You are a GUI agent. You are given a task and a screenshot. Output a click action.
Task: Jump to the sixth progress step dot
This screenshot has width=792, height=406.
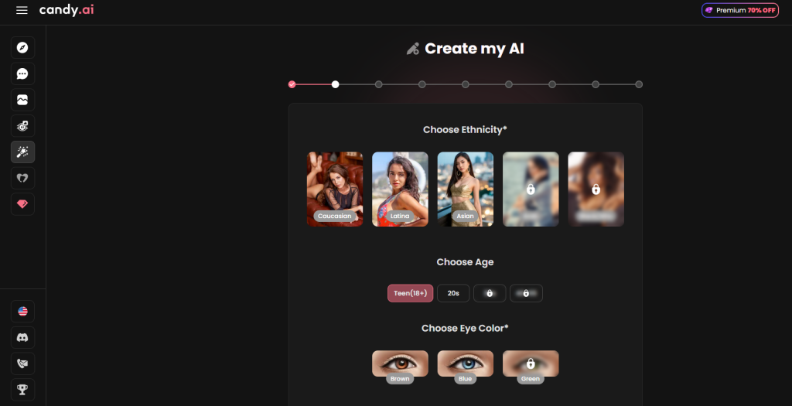509,84
